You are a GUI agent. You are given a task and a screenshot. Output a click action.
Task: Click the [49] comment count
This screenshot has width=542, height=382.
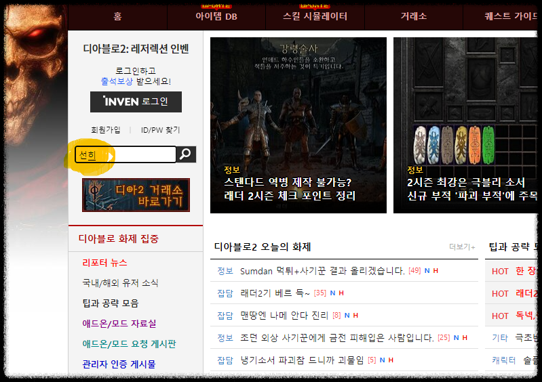(x=414, y=270)
